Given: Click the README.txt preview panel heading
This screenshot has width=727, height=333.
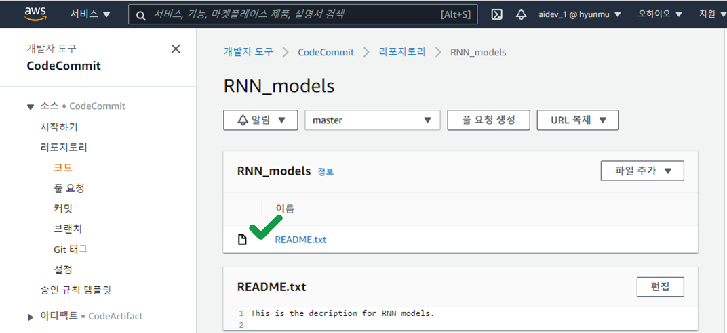Looking at the screenshot, I should pyautogui.click(x=272, y=287).
